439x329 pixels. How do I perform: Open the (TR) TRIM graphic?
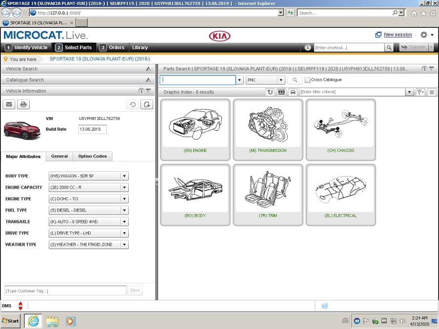(x=268, y=195)
